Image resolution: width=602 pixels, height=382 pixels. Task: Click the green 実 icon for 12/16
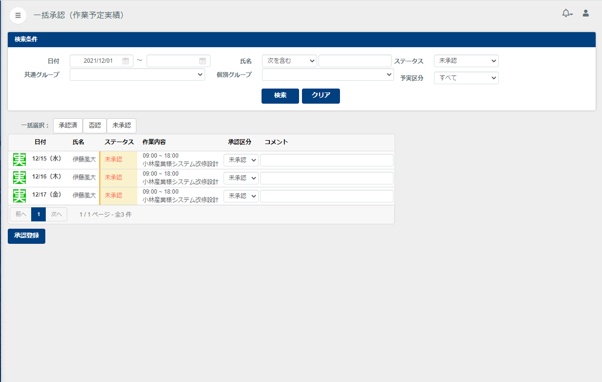19,178
